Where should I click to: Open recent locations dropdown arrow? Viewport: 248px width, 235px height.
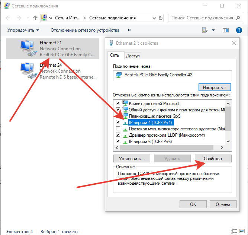(x=28, y=18)
